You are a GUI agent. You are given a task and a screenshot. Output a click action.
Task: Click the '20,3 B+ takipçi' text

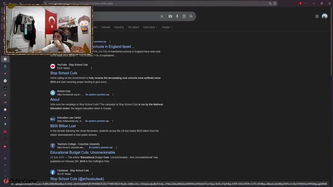tap(64, 174)
